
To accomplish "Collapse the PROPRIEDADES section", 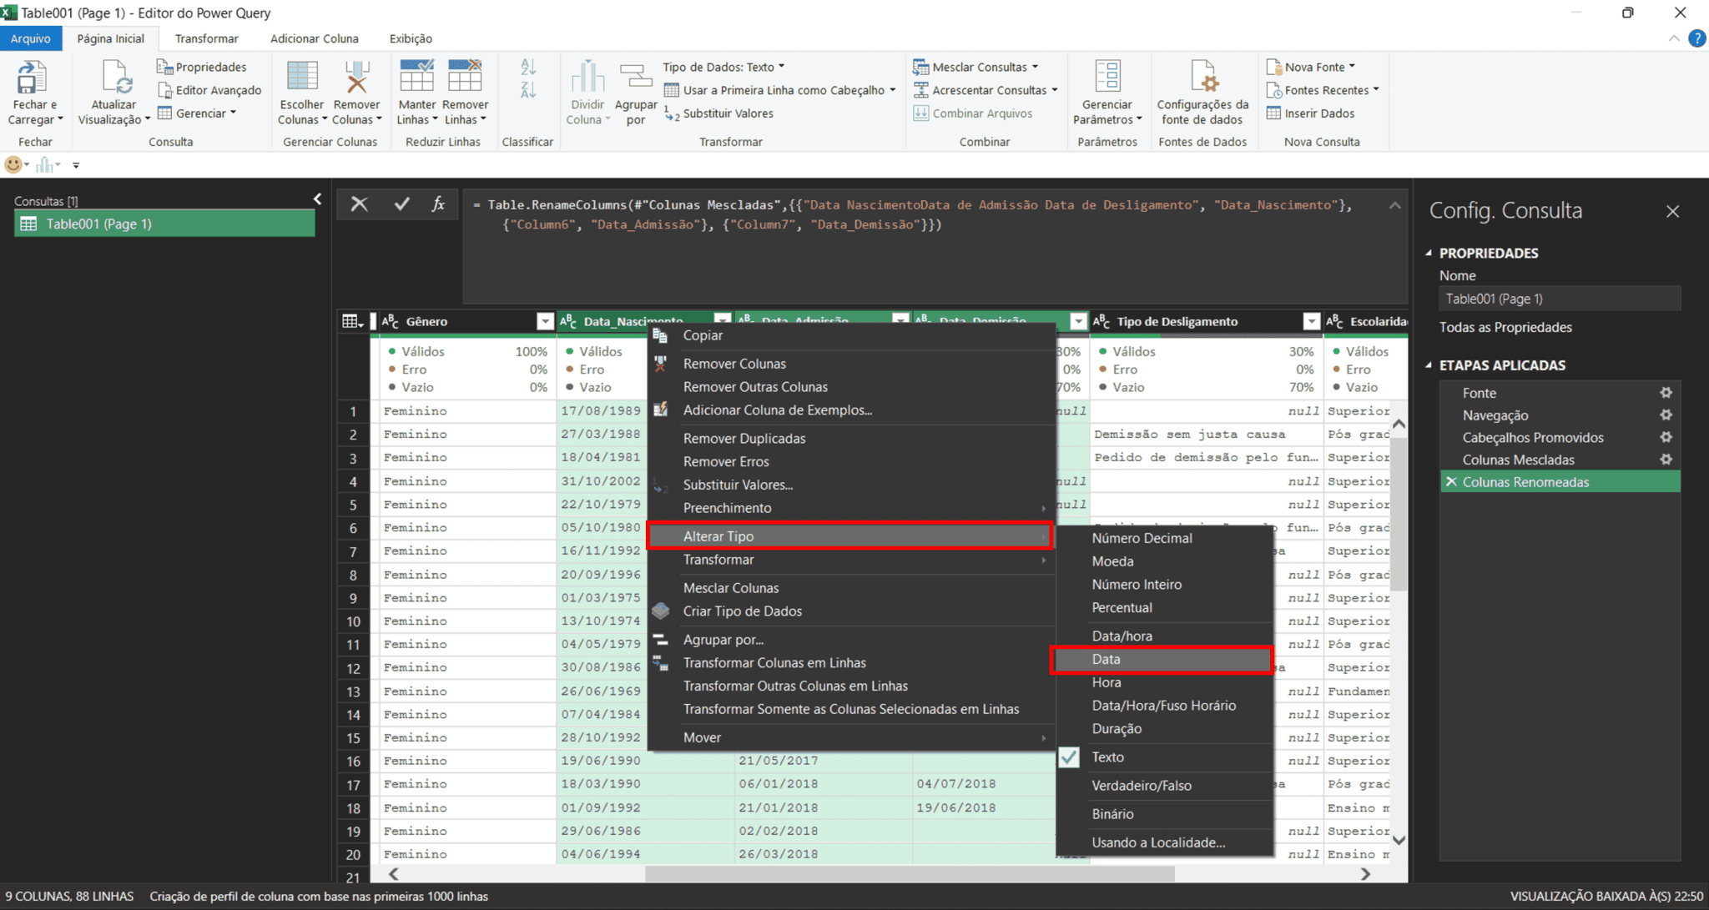I will click(x=1429, y=253).
